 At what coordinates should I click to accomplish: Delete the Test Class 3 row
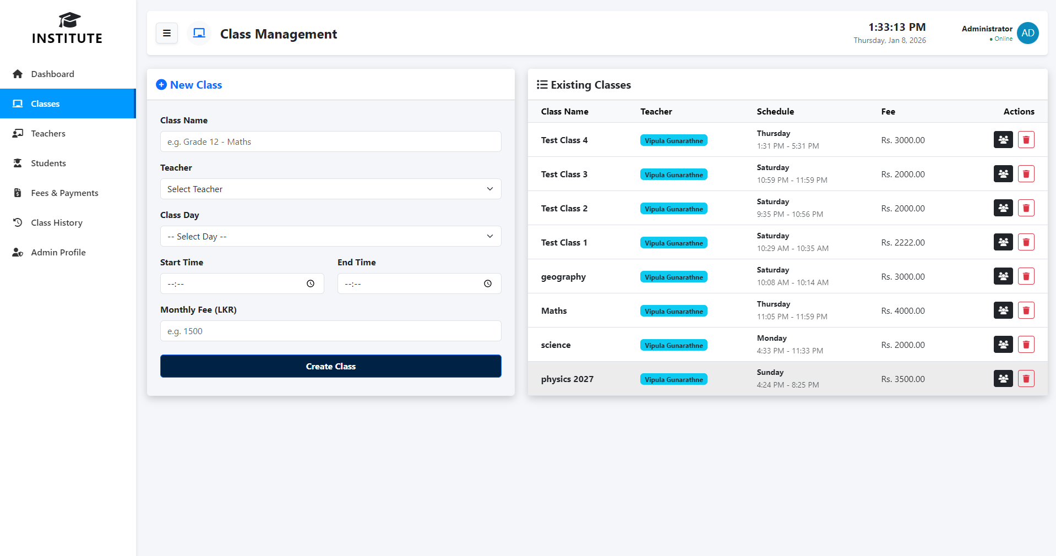tap(1026, 174)
